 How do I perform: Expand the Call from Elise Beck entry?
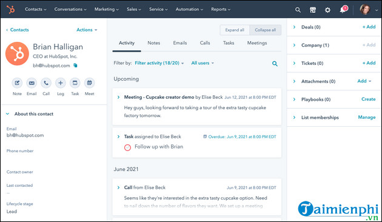pyautogui.click(x=118, y=187)
